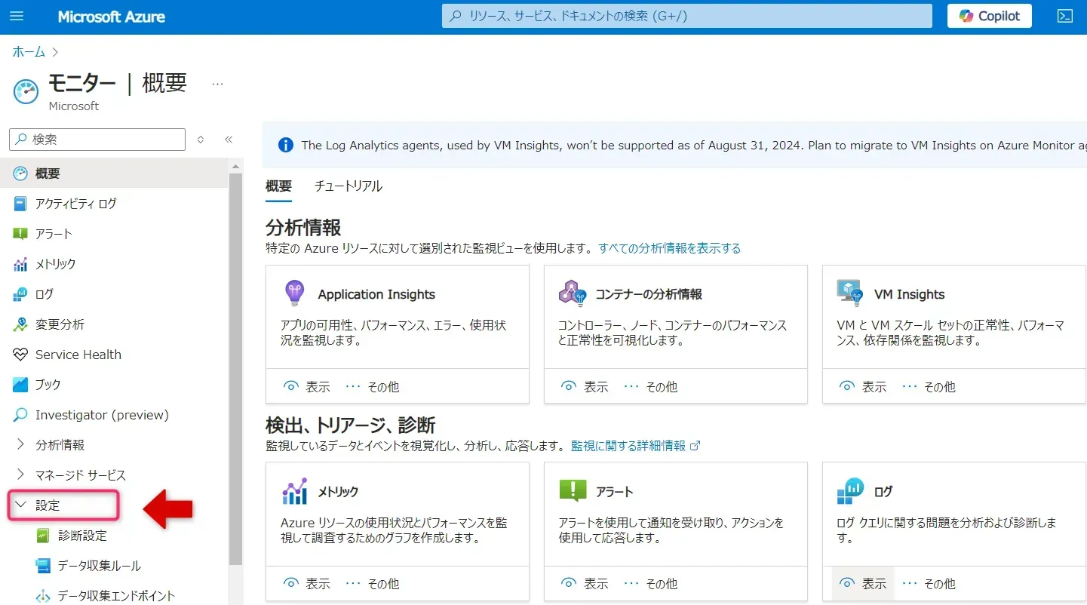Click the Application Insights lightbulb icon

(293, 293)
